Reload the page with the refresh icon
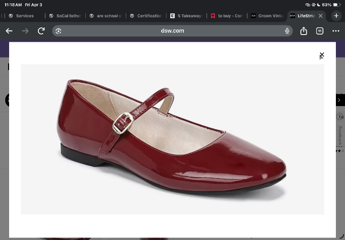The image size is (345, 240). pos(41,31)
